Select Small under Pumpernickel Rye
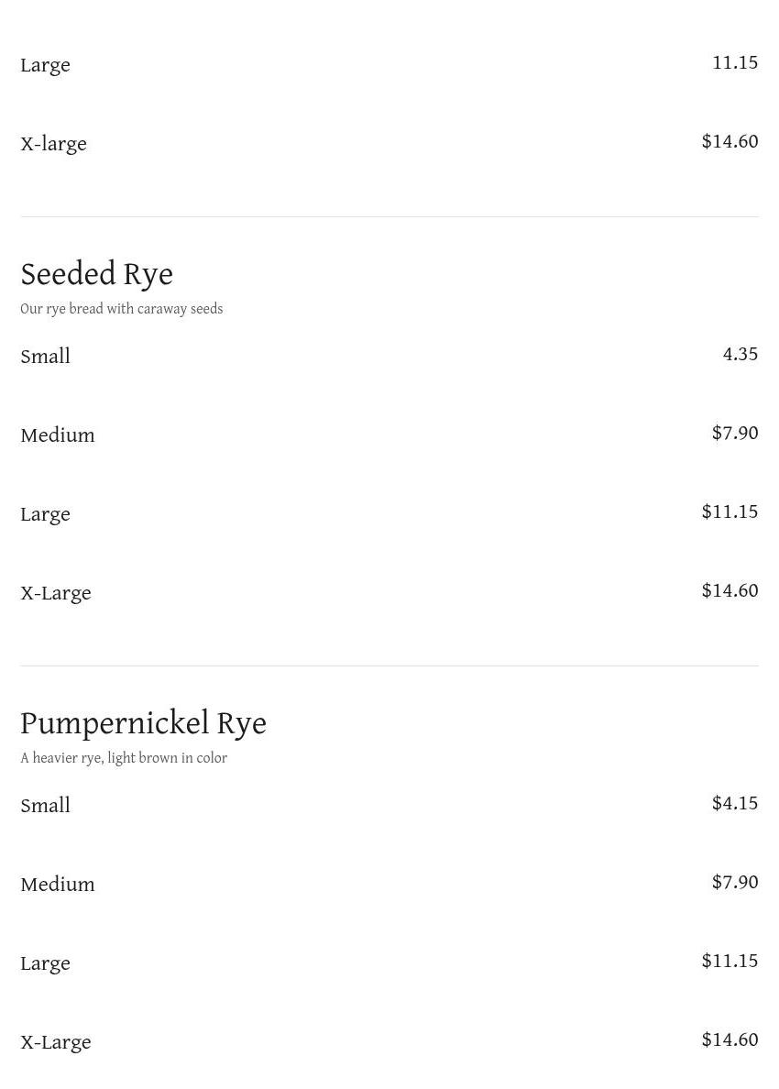The image size is (779, 1089). [x=45, y=806]
